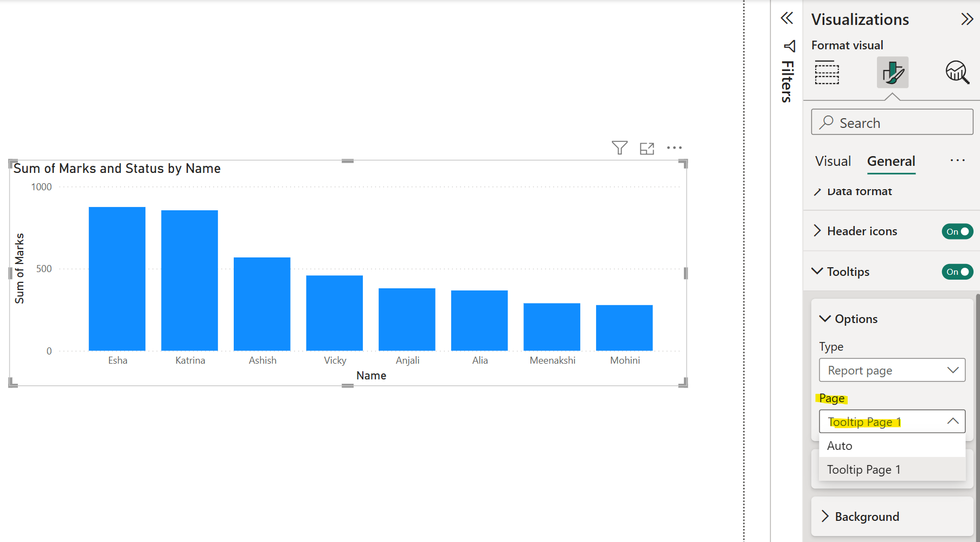Turn off the Header icons toggle
Screen dimensions: 980x542
(x=957, y=231)
